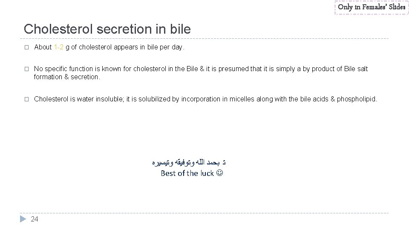Click the blue play triangle beside 24
The height and width of the screenshot is (230, 409).
tap(23, 219)
